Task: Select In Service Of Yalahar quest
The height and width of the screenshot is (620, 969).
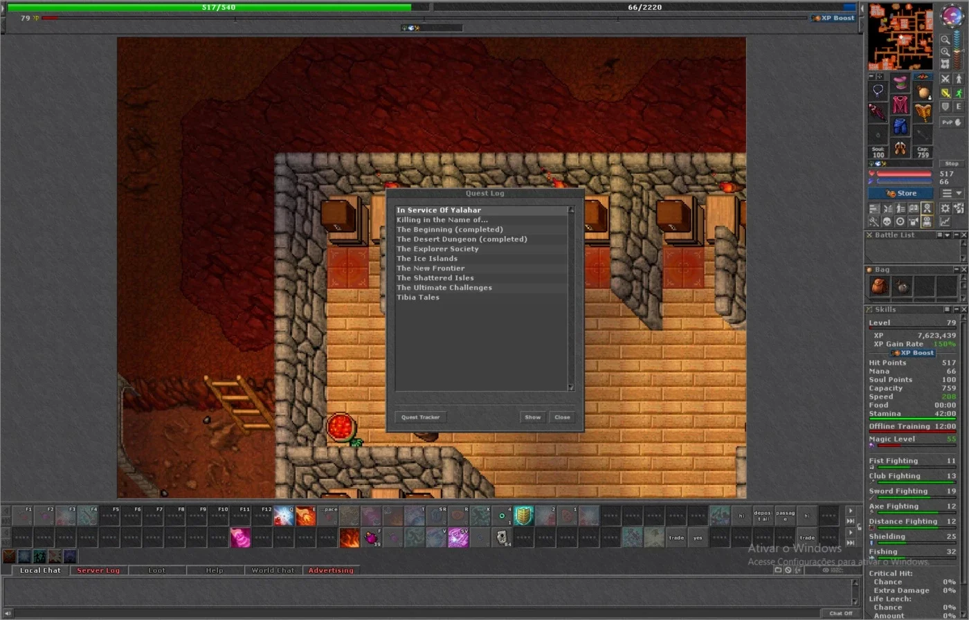Action: pos(481,210)
